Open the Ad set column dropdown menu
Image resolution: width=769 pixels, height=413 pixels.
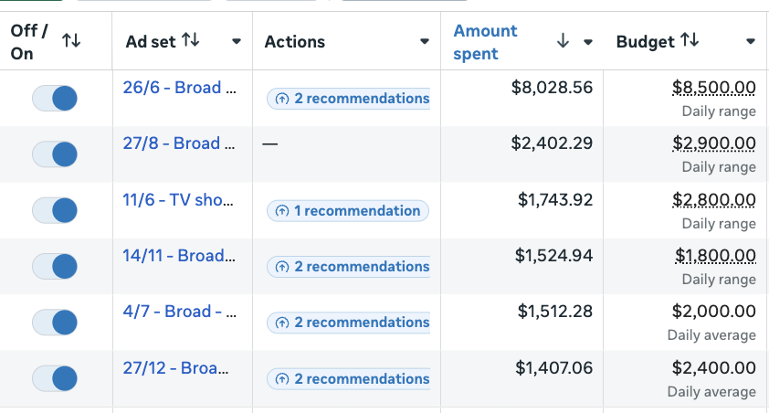pos(237,41)
